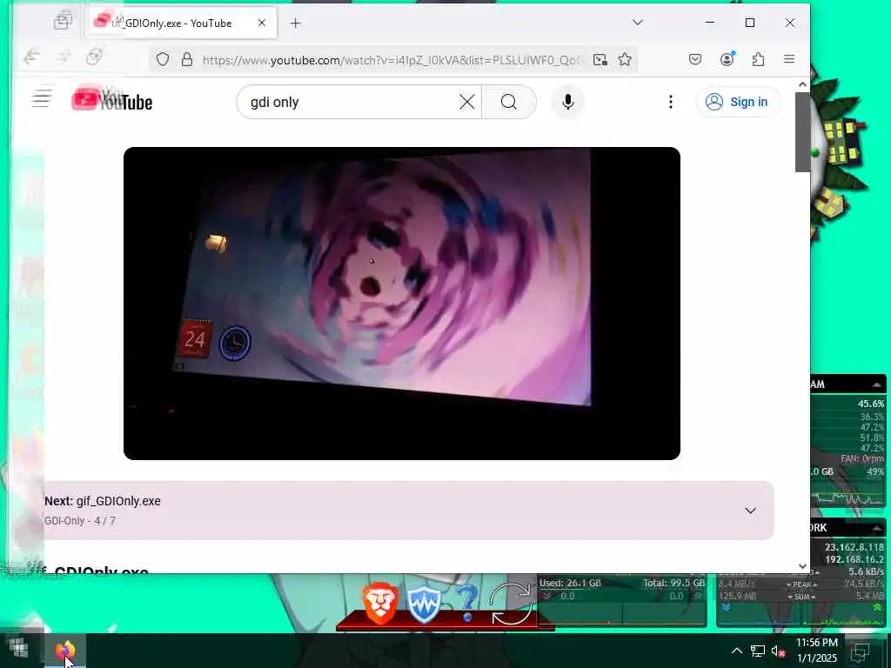
Task: Open the Windows Start menu
Action: pos(19,649)
